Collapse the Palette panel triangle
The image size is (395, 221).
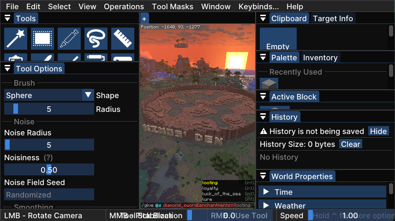[x=263, y=58]
